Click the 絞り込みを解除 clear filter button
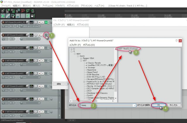 (x=143, y=105)
